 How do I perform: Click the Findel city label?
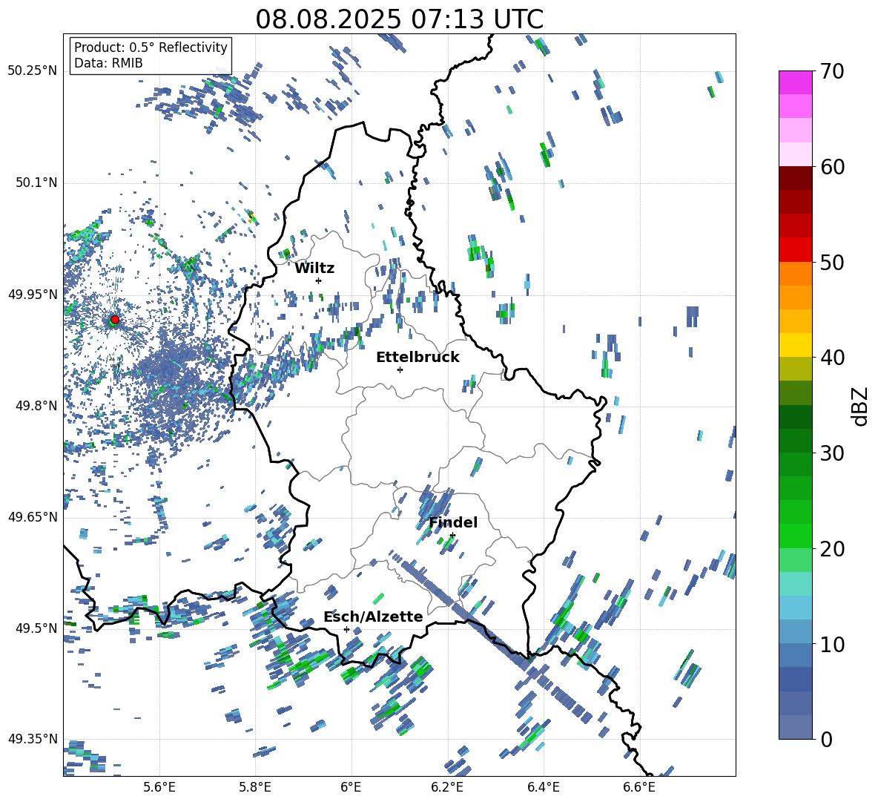(x=453, y=522)
